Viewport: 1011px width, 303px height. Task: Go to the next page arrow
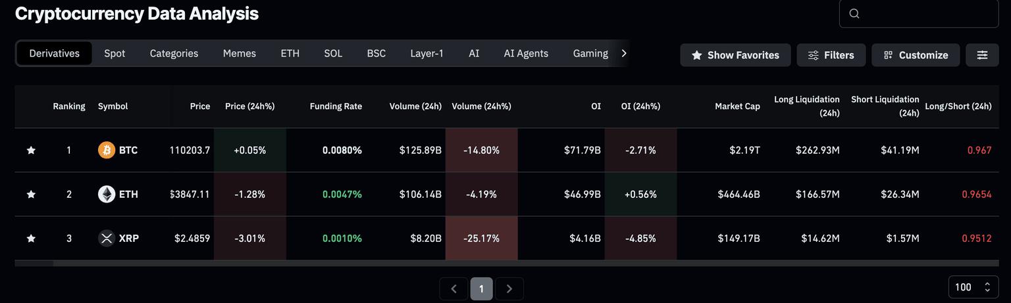[x=509, y=289]
